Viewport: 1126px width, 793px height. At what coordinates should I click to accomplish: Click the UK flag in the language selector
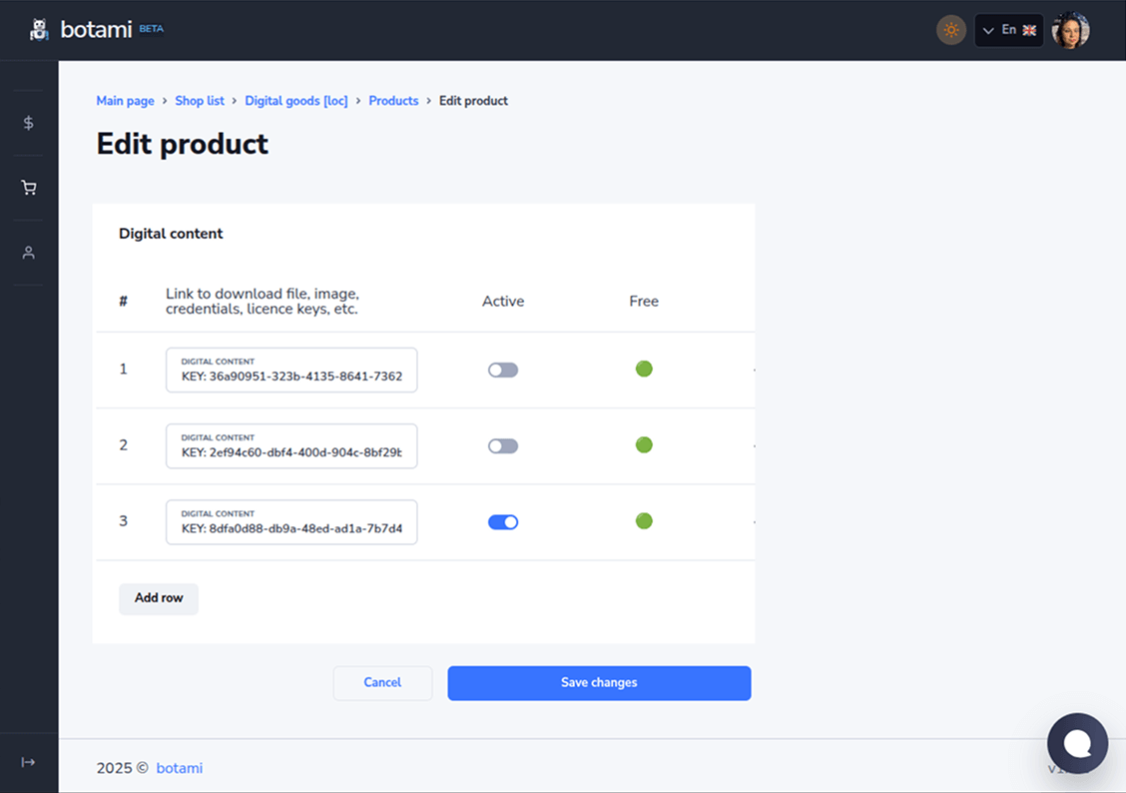point(1029,30)
